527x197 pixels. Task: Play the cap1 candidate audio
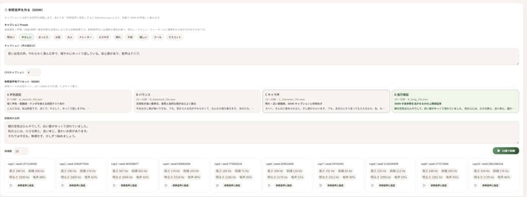(11, 185)
